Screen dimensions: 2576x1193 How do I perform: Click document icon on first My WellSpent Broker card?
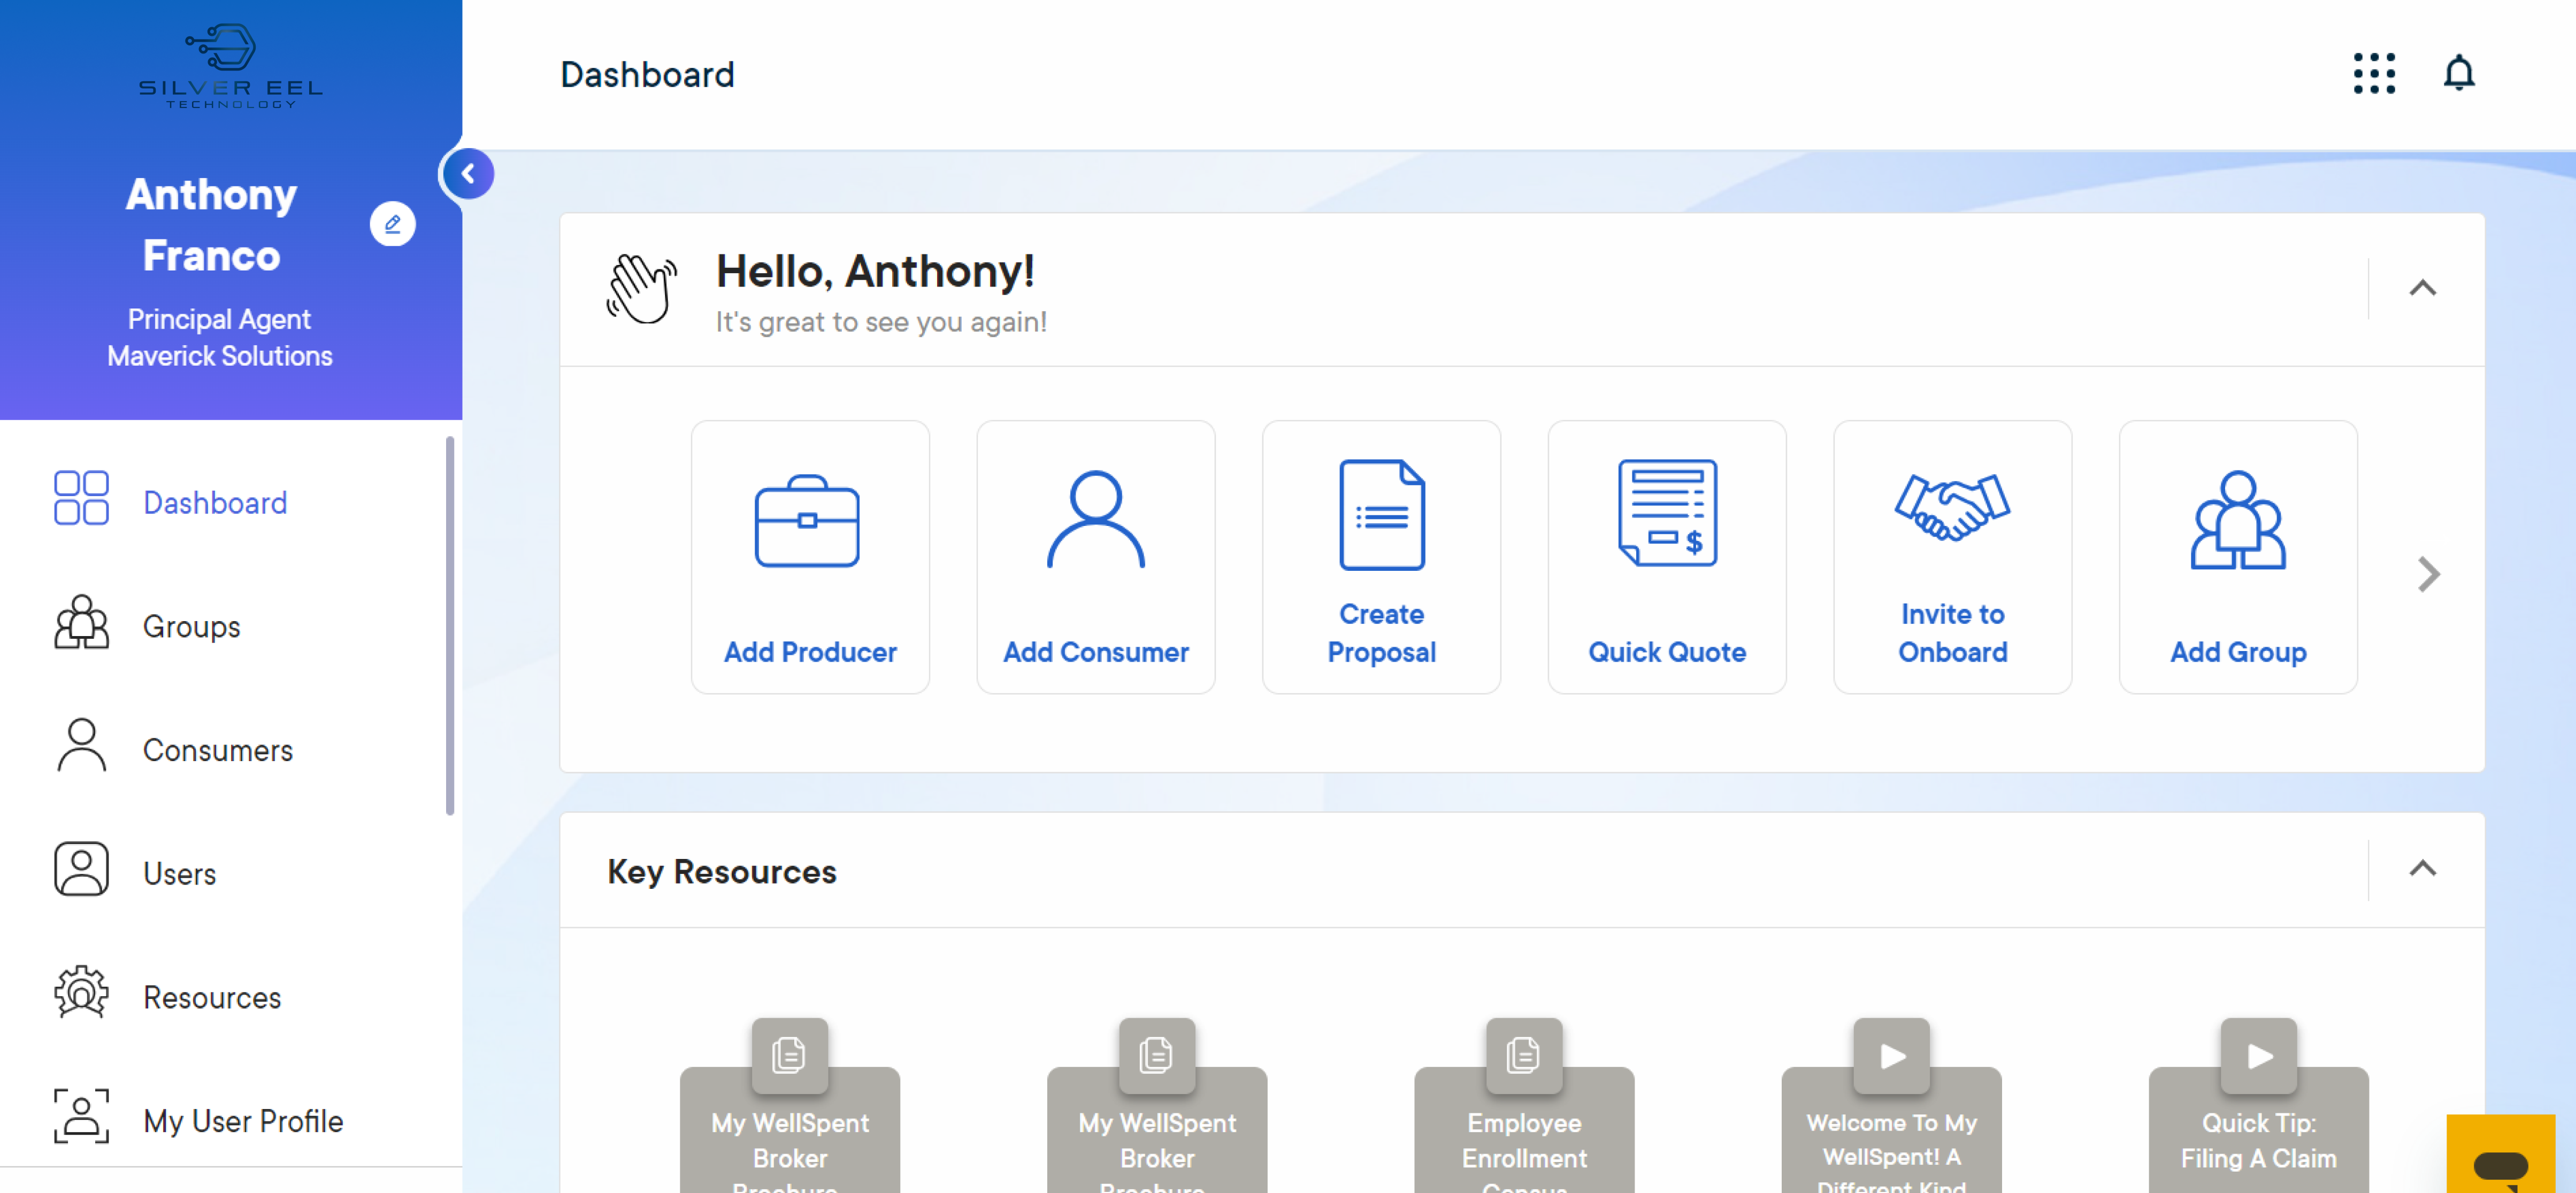click(789, 1055)
